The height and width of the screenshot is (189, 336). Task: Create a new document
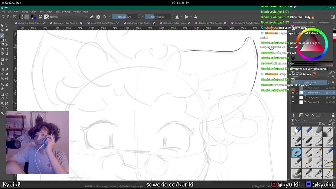coord(3,17)
